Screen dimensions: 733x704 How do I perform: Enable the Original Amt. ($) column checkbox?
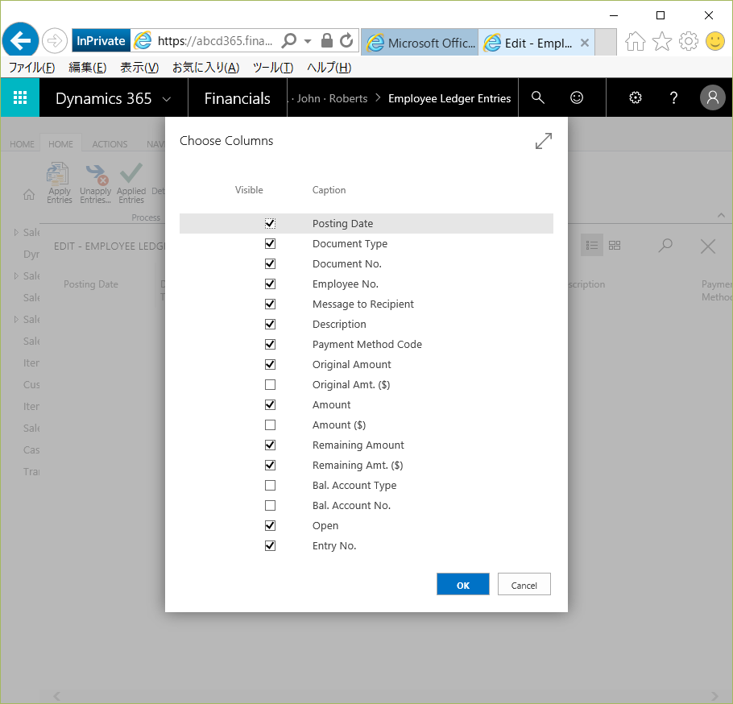coord(270,385)
